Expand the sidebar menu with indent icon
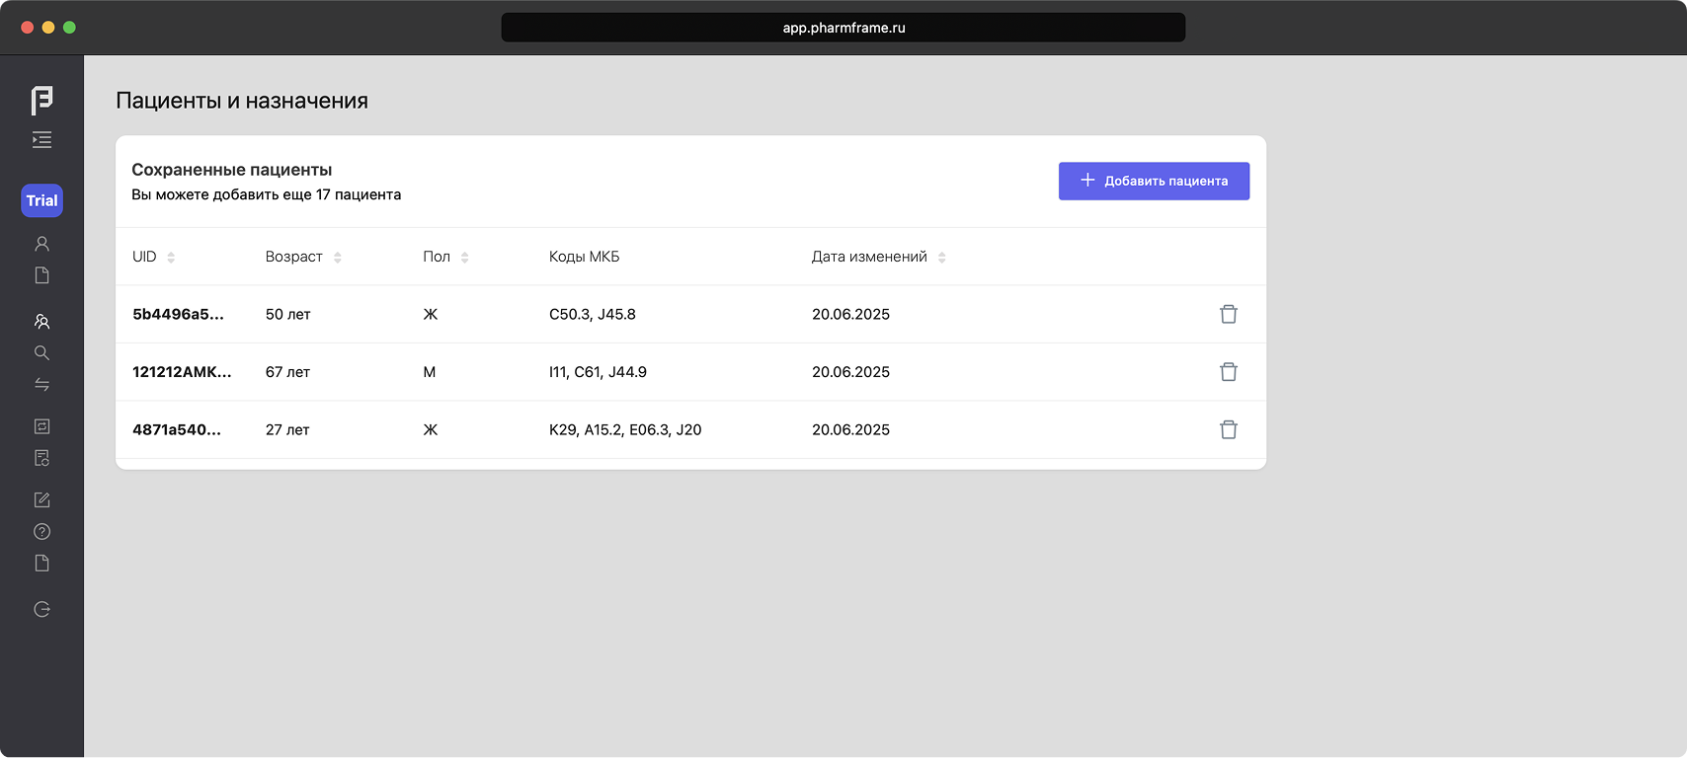The image size is (1687, 758). pos(41,140)
